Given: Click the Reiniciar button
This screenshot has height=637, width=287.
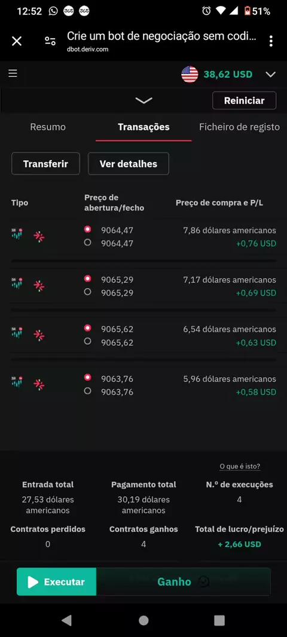Looking at the screenshot, I should click(x=245, y=100).
